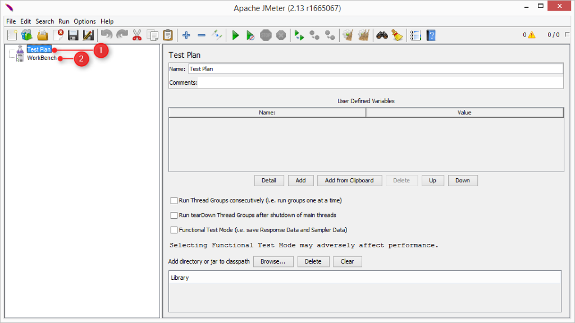This screenshot has width=575, height=323.
Task: Click the 0 / 0 thread counter
Action: [553, 35]
